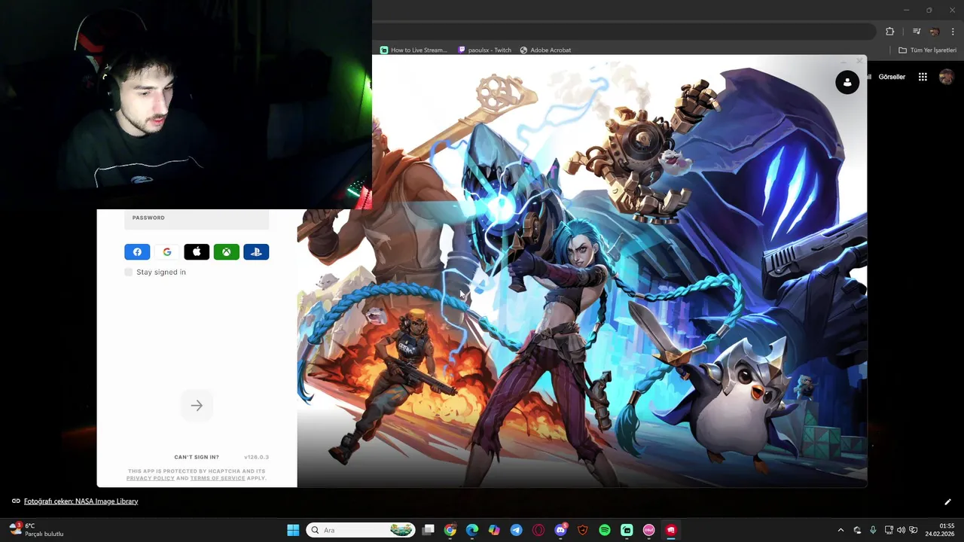Open Copilot from the taskbar
Viewport: 964px width, 542px height.
(x=494, y=530)
